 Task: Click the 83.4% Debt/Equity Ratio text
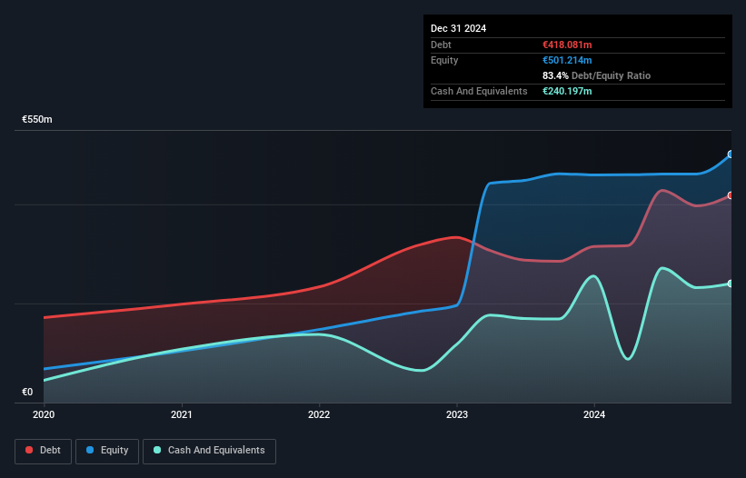point(596,75)
